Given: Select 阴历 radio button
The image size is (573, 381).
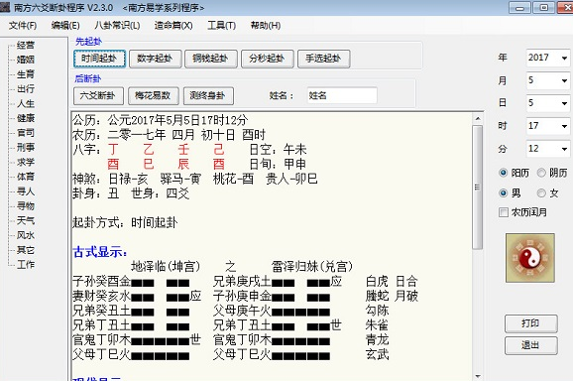Looking at the screenshot, I should pyautogui.click(x=541, y=173).
